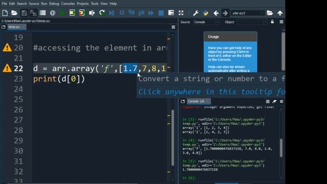Open the console pane options menu

[282, 101]
